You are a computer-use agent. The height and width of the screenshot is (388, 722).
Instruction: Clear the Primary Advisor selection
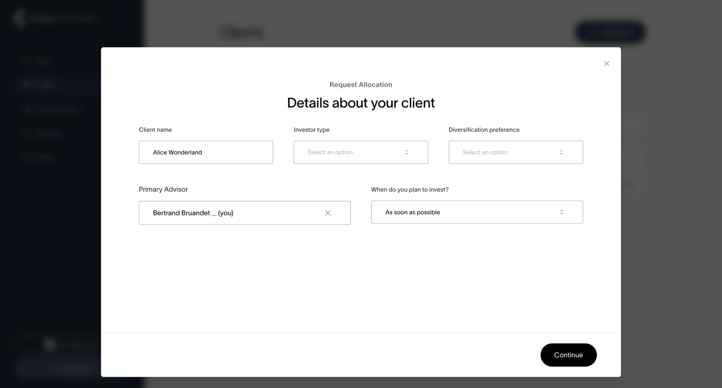(x=328, y=213)
